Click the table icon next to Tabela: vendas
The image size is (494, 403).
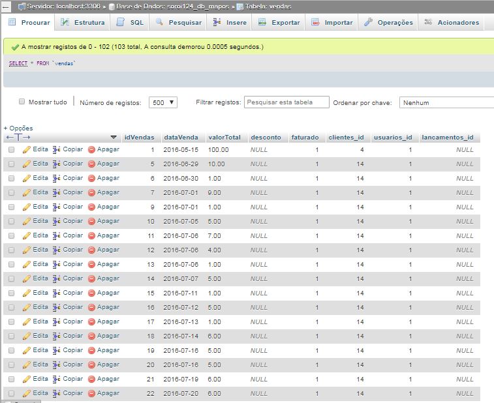tap(240, 7)
